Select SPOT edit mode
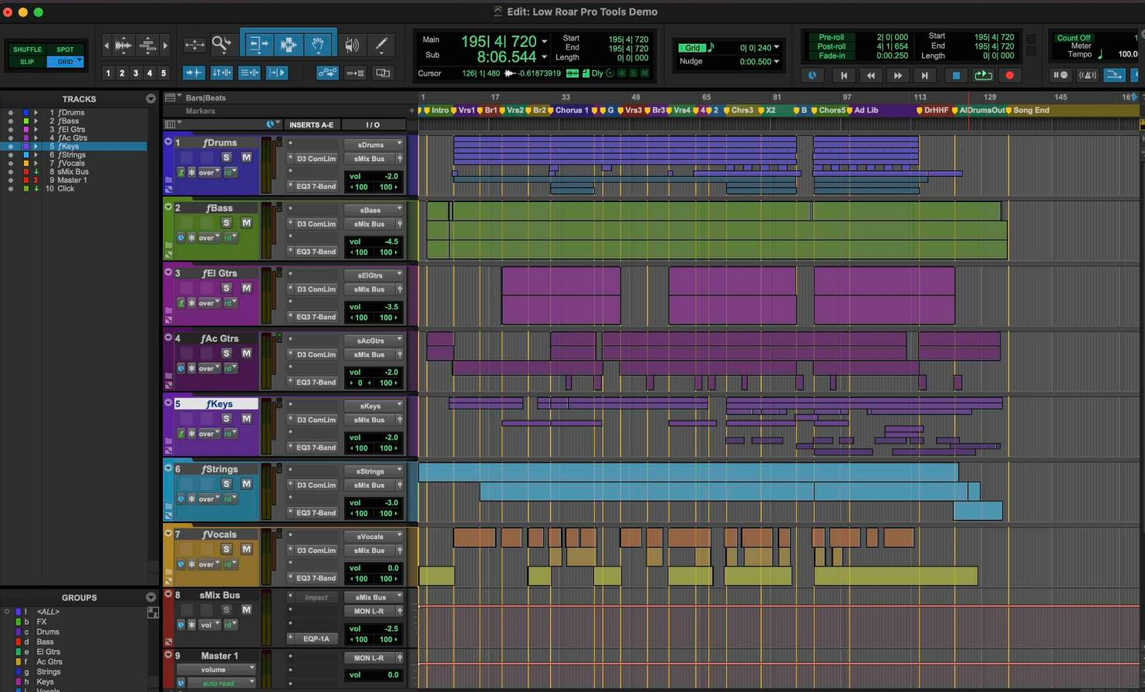1145x692 pixels. coord(66,49)
